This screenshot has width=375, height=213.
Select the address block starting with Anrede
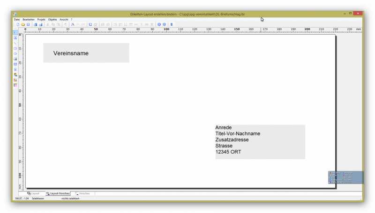(260, 142)
